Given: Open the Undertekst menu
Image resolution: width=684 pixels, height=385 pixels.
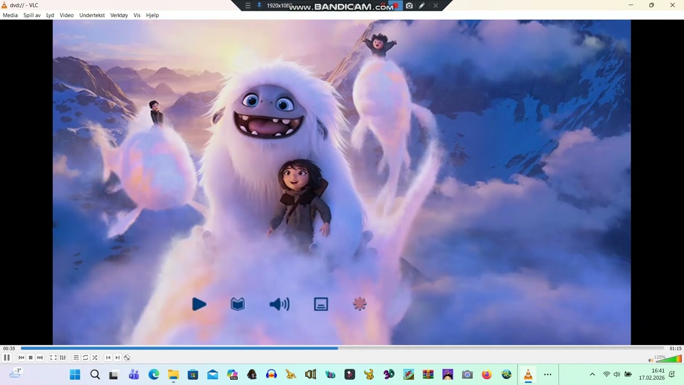Looking at the screenshot, I should coord(92,15).
